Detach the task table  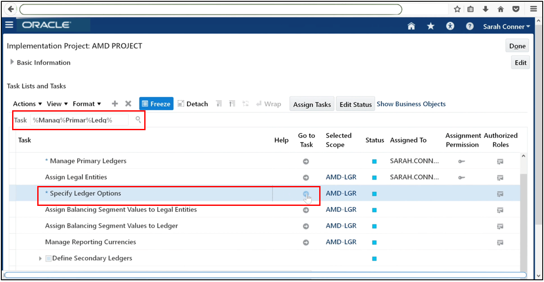(193, 103)
